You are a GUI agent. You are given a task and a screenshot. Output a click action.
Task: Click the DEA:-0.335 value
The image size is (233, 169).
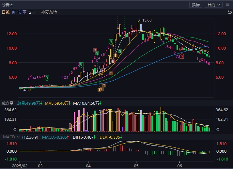[110, 137]
